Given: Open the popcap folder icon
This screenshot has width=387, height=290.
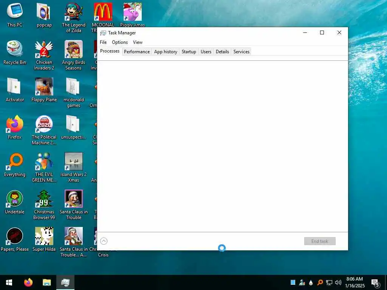Looking at the screenshot, I should [x=44, y=15].
